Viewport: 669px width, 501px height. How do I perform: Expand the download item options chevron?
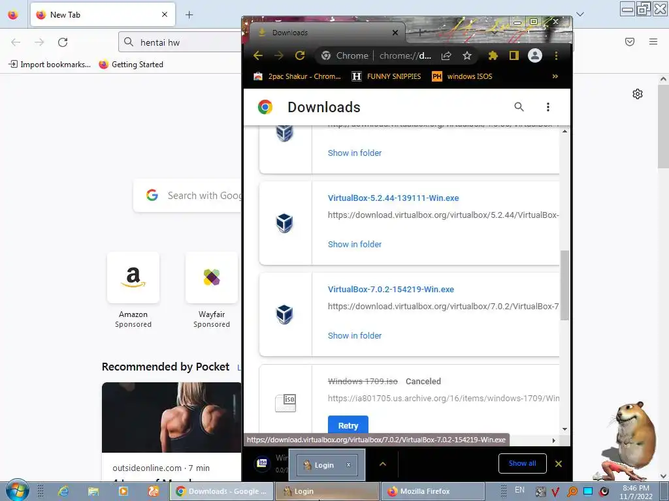coord(383,464)
